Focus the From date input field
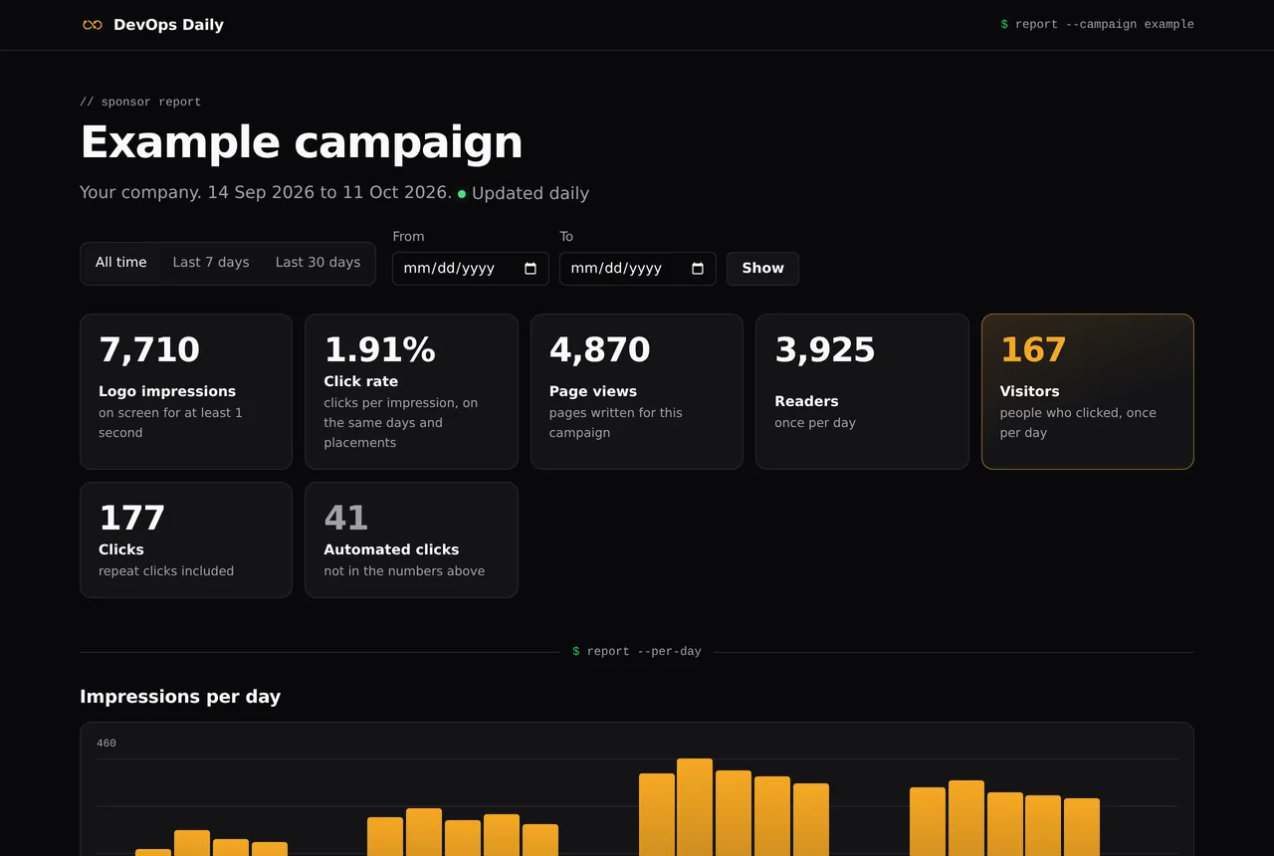The width and height of the screenshot is (1274, 856). click(x=471, y=269)
